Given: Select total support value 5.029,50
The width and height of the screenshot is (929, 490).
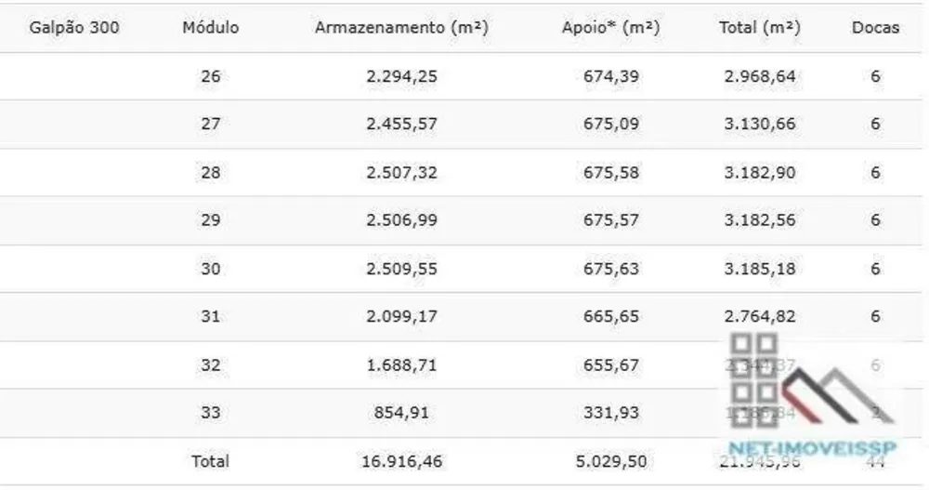Looking at the screenshot, I should 611,461.
